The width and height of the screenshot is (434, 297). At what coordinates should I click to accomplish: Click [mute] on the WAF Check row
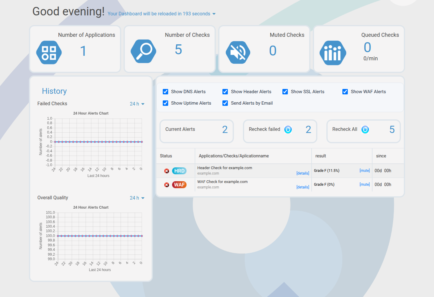[x=365, y=184]
